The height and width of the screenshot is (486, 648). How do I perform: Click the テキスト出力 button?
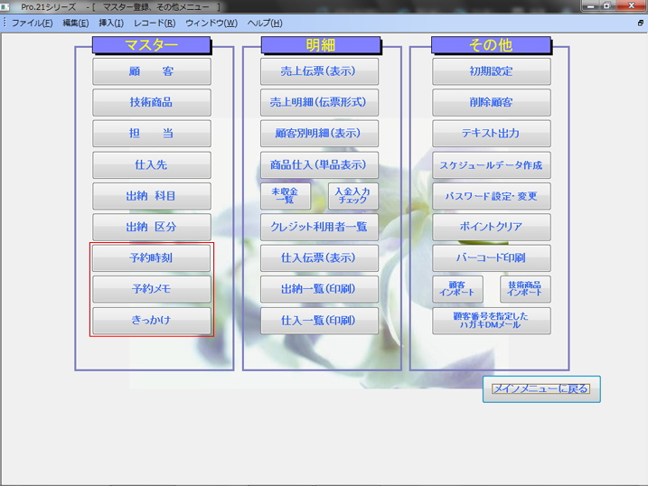tap(492, 134)
